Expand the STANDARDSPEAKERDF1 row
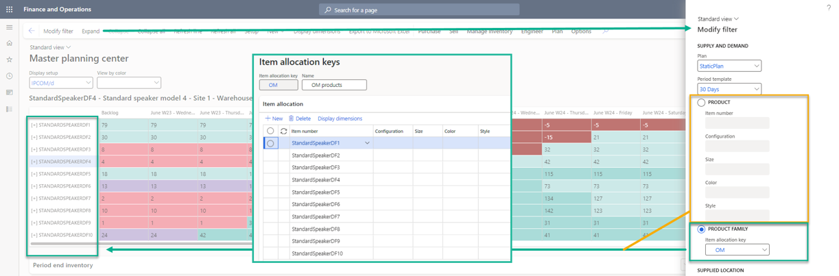 pyautogui.click(x=34, y=125)
